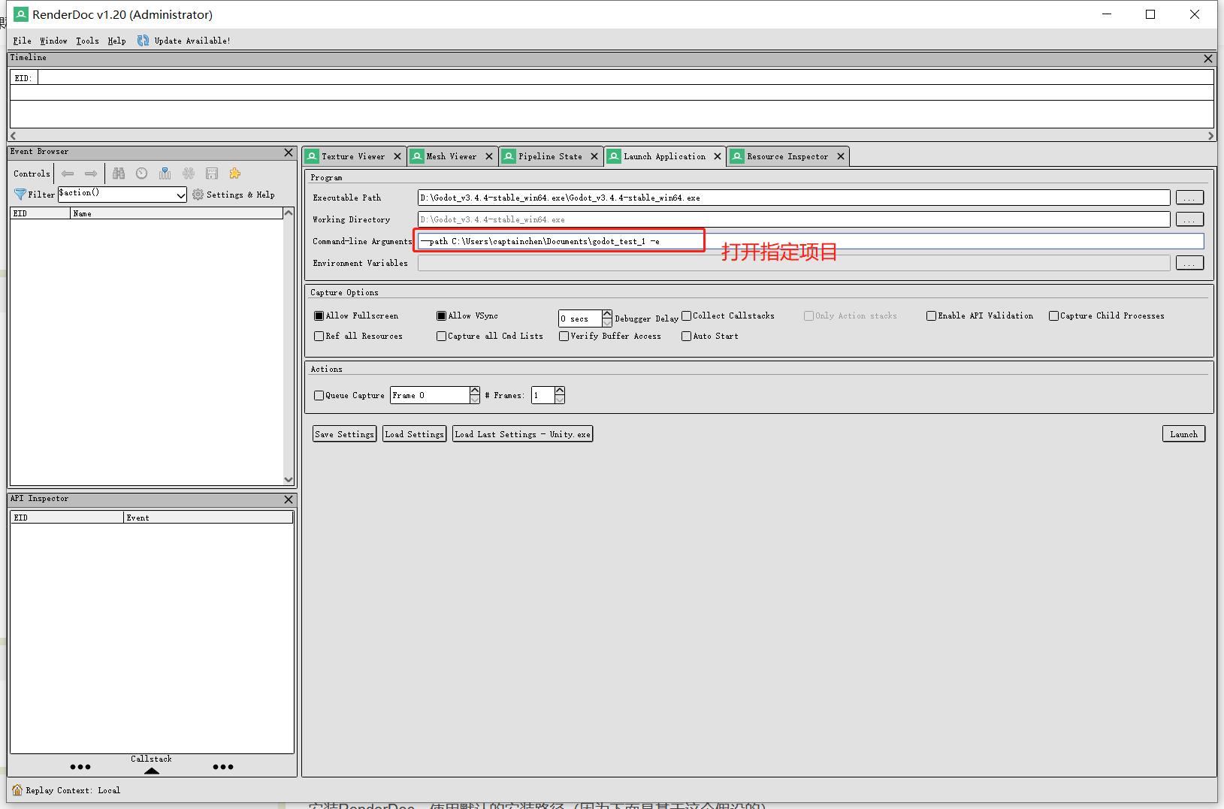Click the floppy disk export icon
The height and width of the screenshot is (809, 1224).
(212, 174)
